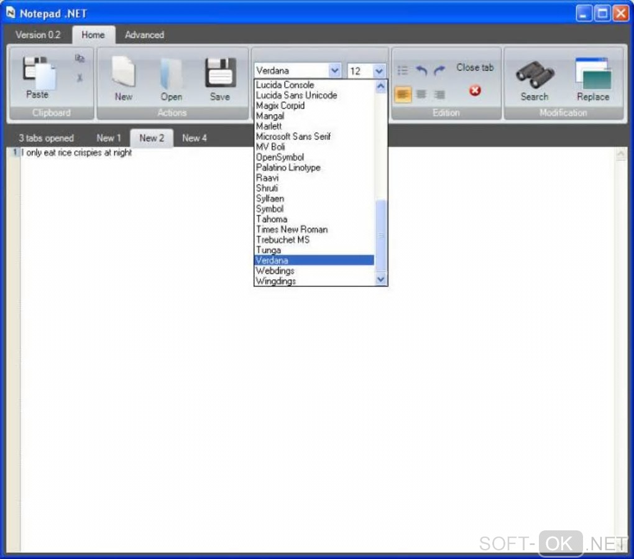Click the font name field showing Verdana
Screen dimensions: 634x559
pos(292,70)
